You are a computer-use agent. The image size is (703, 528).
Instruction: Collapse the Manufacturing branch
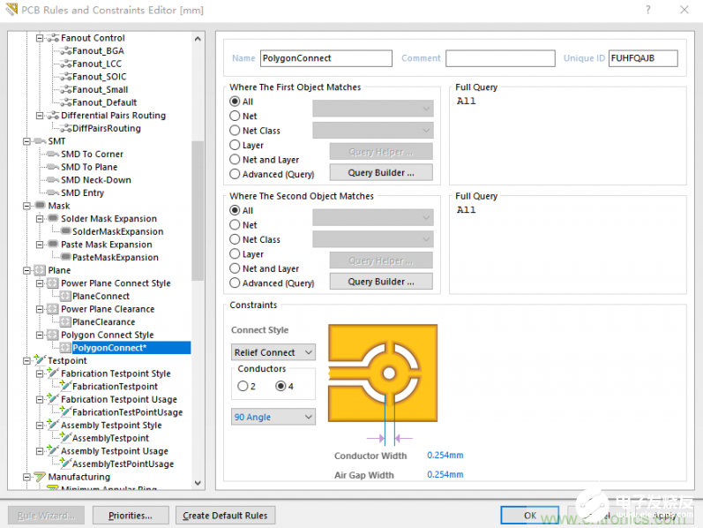tap(26, 478)
